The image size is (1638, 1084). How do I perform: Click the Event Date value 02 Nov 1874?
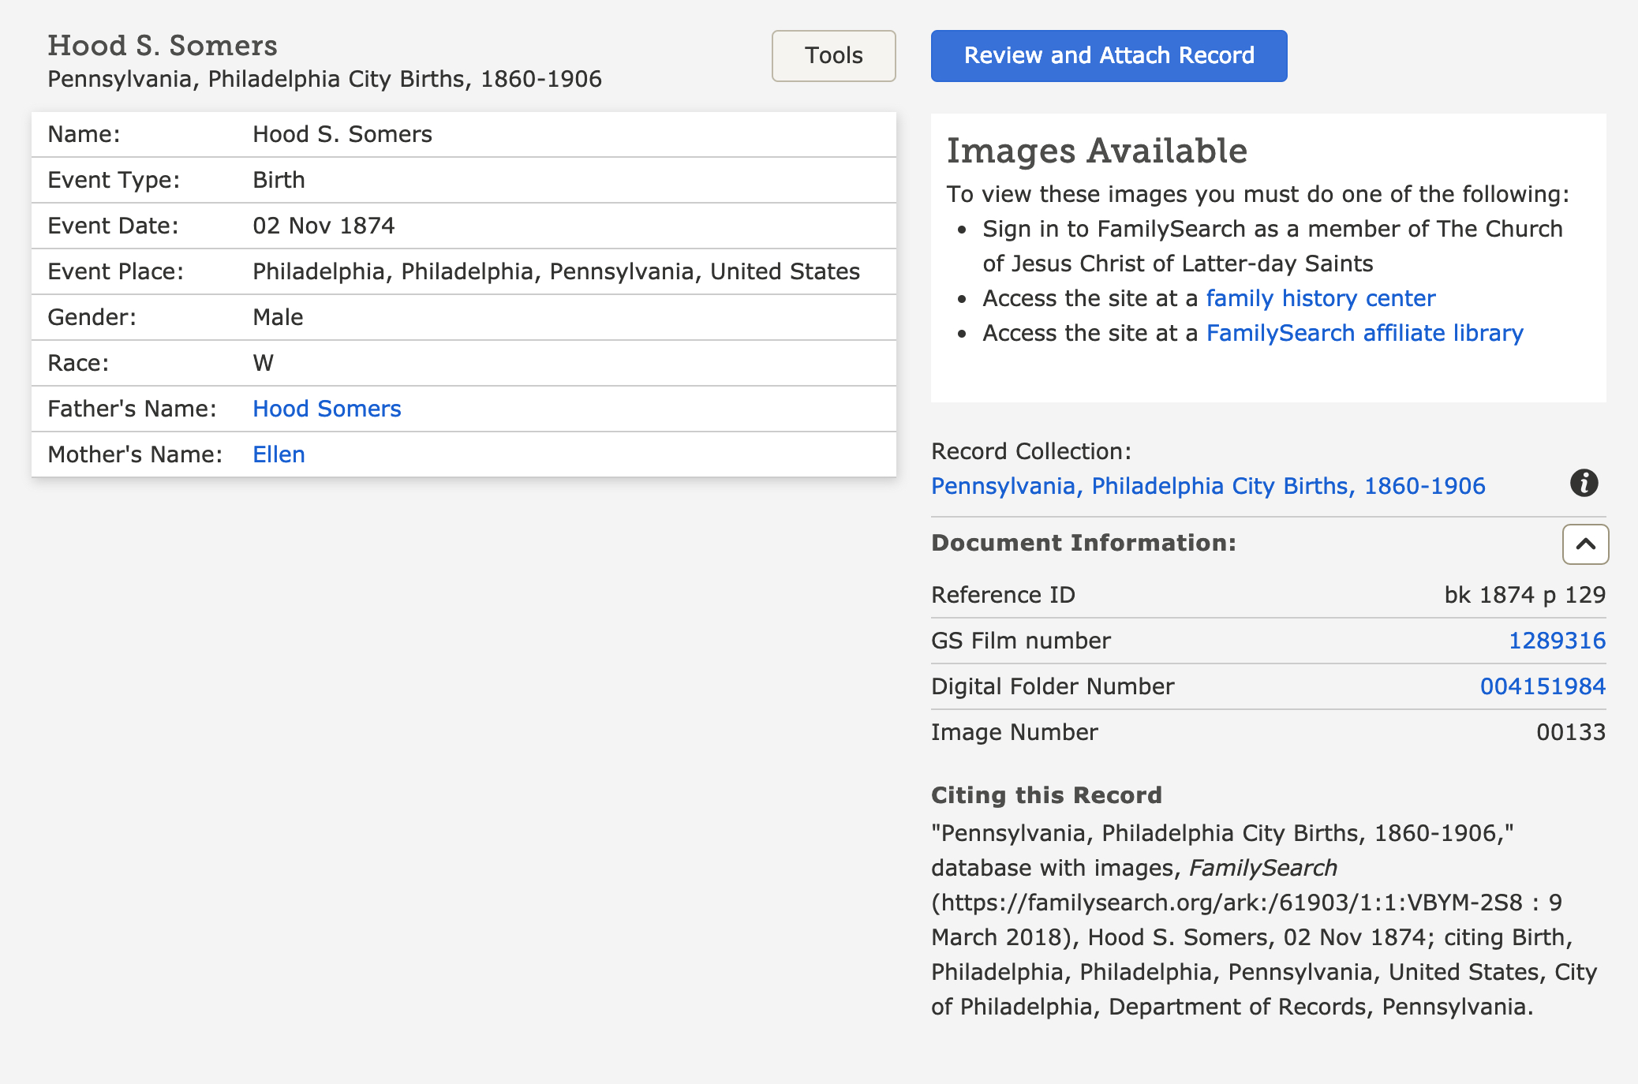(x=323, y=226)
